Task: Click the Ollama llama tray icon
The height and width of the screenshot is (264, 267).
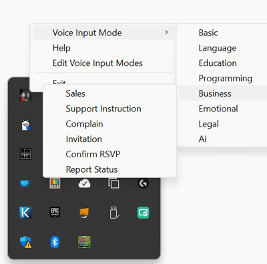Action: [x=25, y=125]
